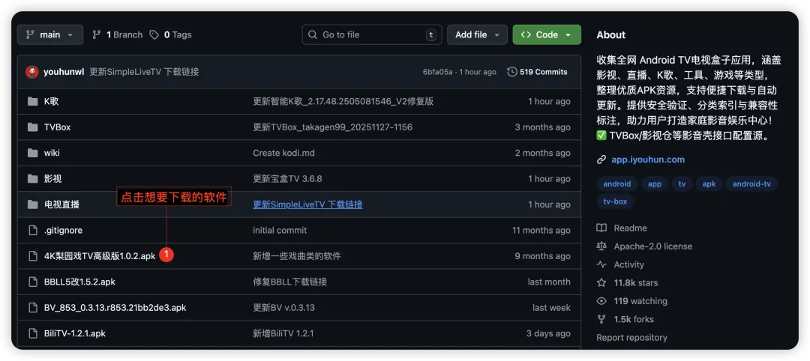The image size is (810, 361).
Task: Open commit message 更新智能K歌_2.17.48.2505081546_V2修复版
Action: click(x=343, y=102)
